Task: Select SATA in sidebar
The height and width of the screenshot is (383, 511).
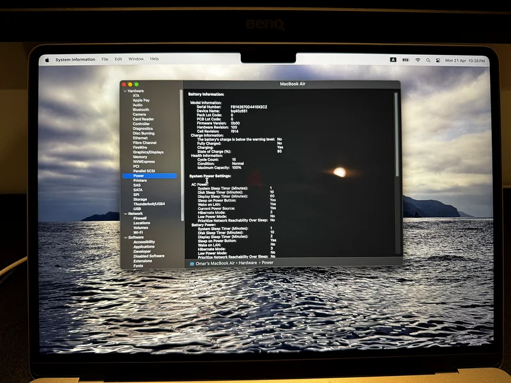Action: (138, 190)
